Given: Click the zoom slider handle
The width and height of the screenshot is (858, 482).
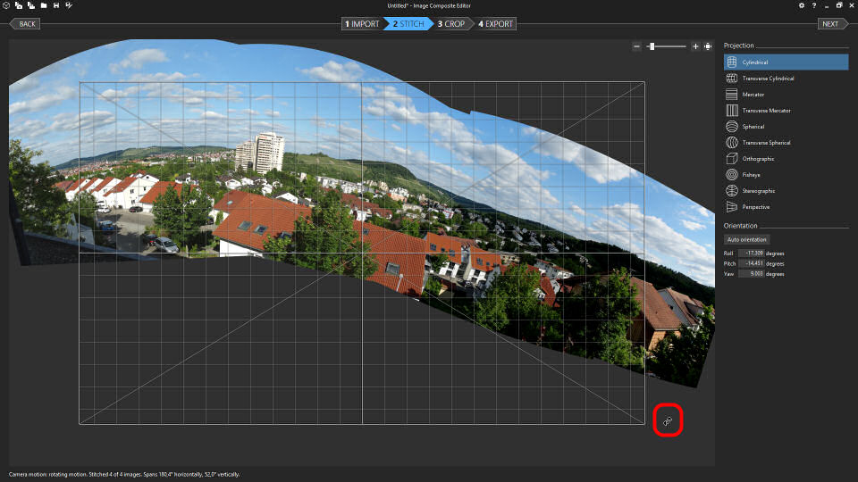Looking at the screenshot, I should (x=652, y=46).
